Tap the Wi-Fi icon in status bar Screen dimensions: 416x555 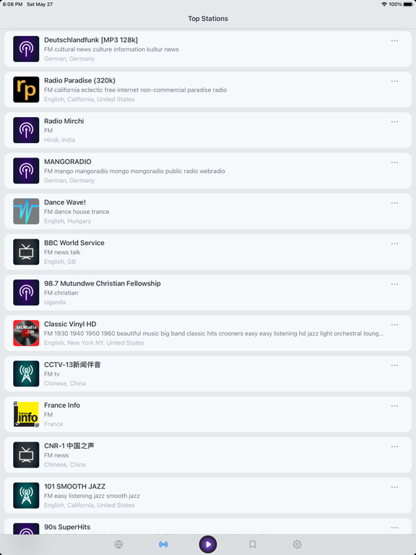point(384,4)
